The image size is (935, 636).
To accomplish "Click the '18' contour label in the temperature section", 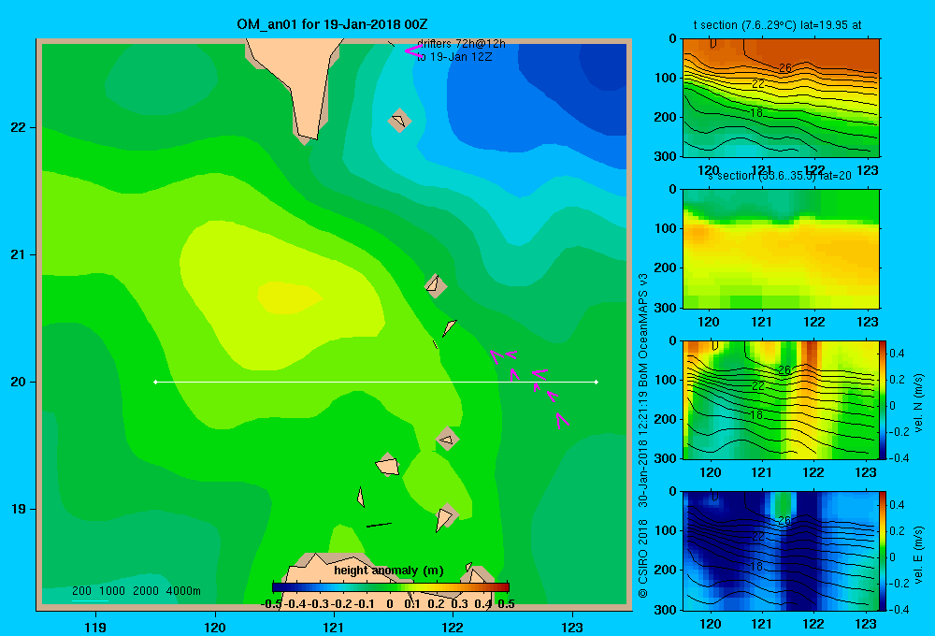I will [x=756, y=113].
